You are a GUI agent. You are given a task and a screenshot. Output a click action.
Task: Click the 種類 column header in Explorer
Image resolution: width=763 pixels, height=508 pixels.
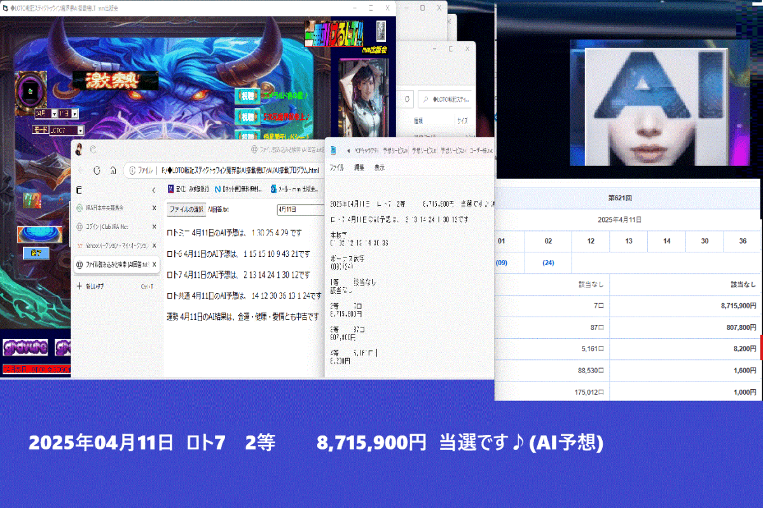click(x=418, y=120)
